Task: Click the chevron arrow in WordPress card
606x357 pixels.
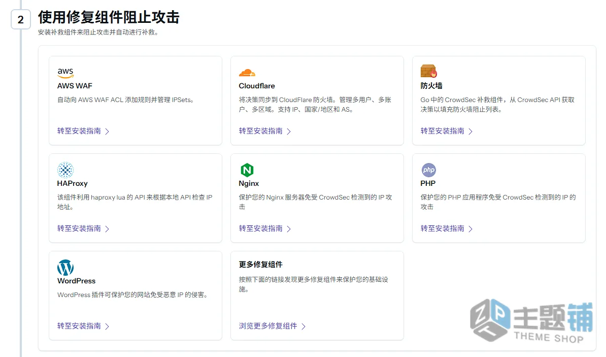Action: [x=107, y=327]
